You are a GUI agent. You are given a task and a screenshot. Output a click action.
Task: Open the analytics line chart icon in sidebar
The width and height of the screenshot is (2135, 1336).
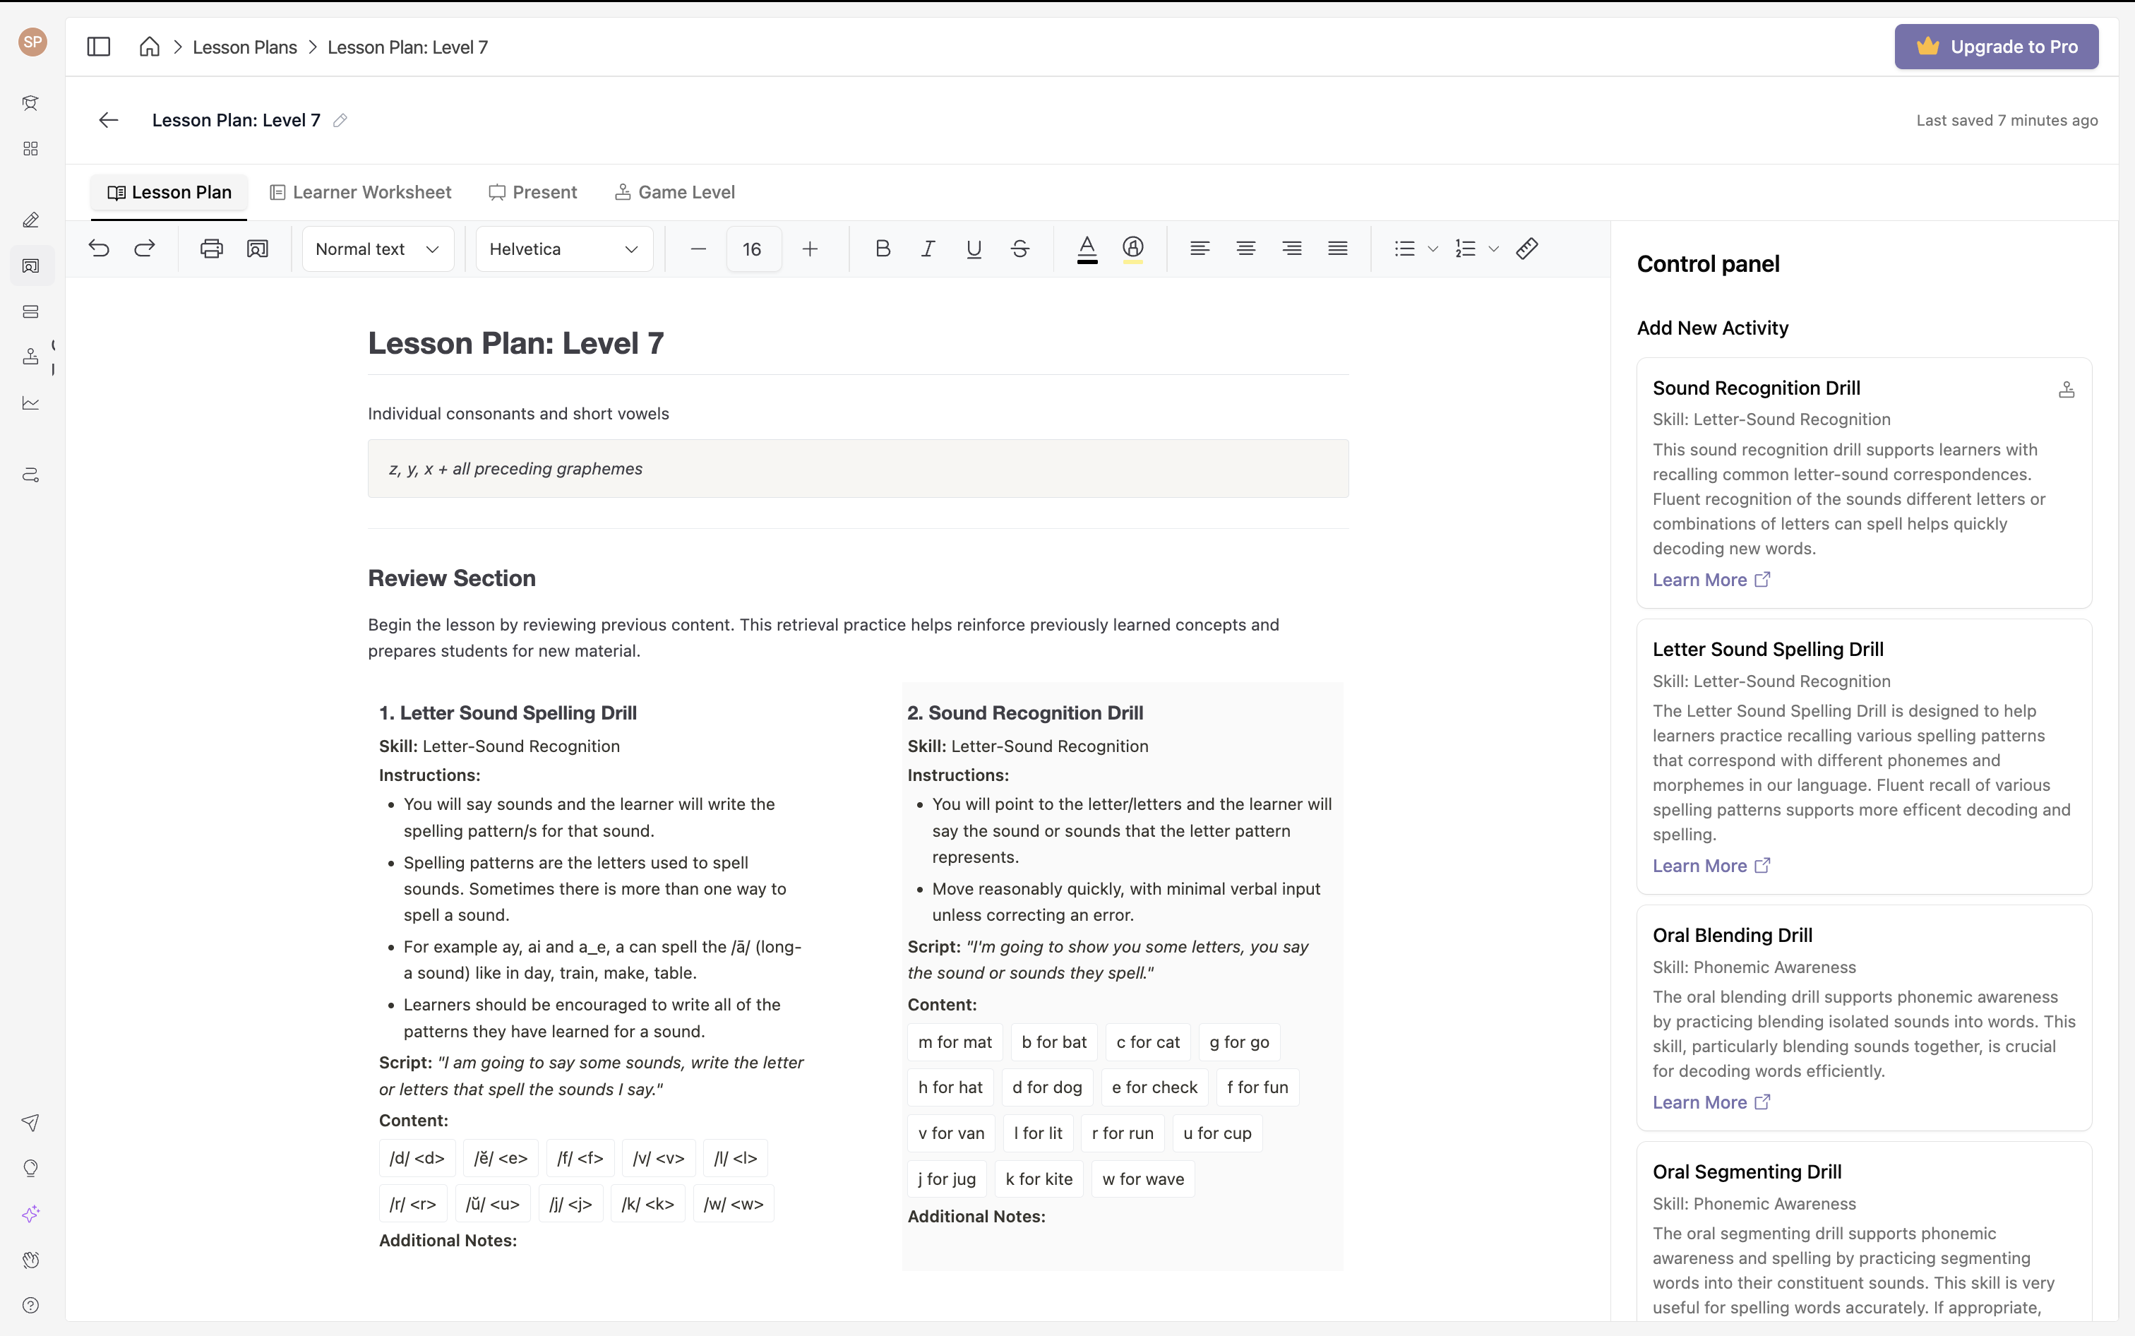click(31, 403)
